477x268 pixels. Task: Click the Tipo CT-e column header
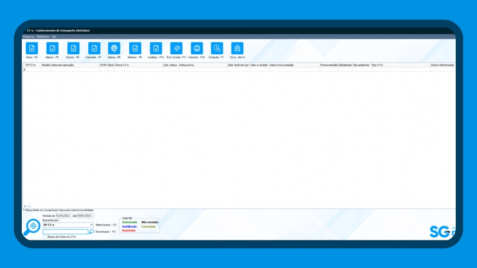point(401,65)
